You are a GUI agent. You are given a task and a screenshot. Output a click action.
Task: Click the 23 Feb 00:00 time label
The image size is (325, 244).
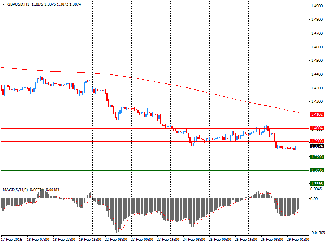tap(142, 239)
